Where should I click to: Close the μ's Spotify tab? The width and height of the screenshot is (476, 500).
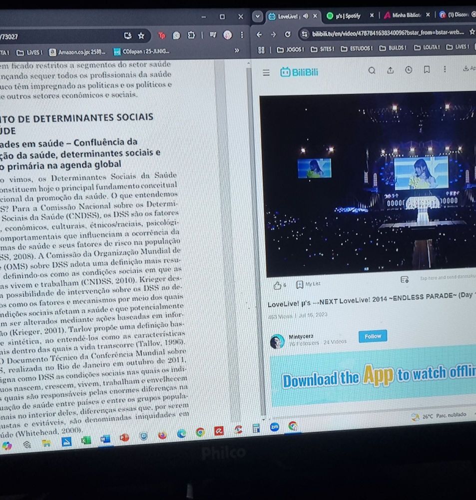point(372,15)
